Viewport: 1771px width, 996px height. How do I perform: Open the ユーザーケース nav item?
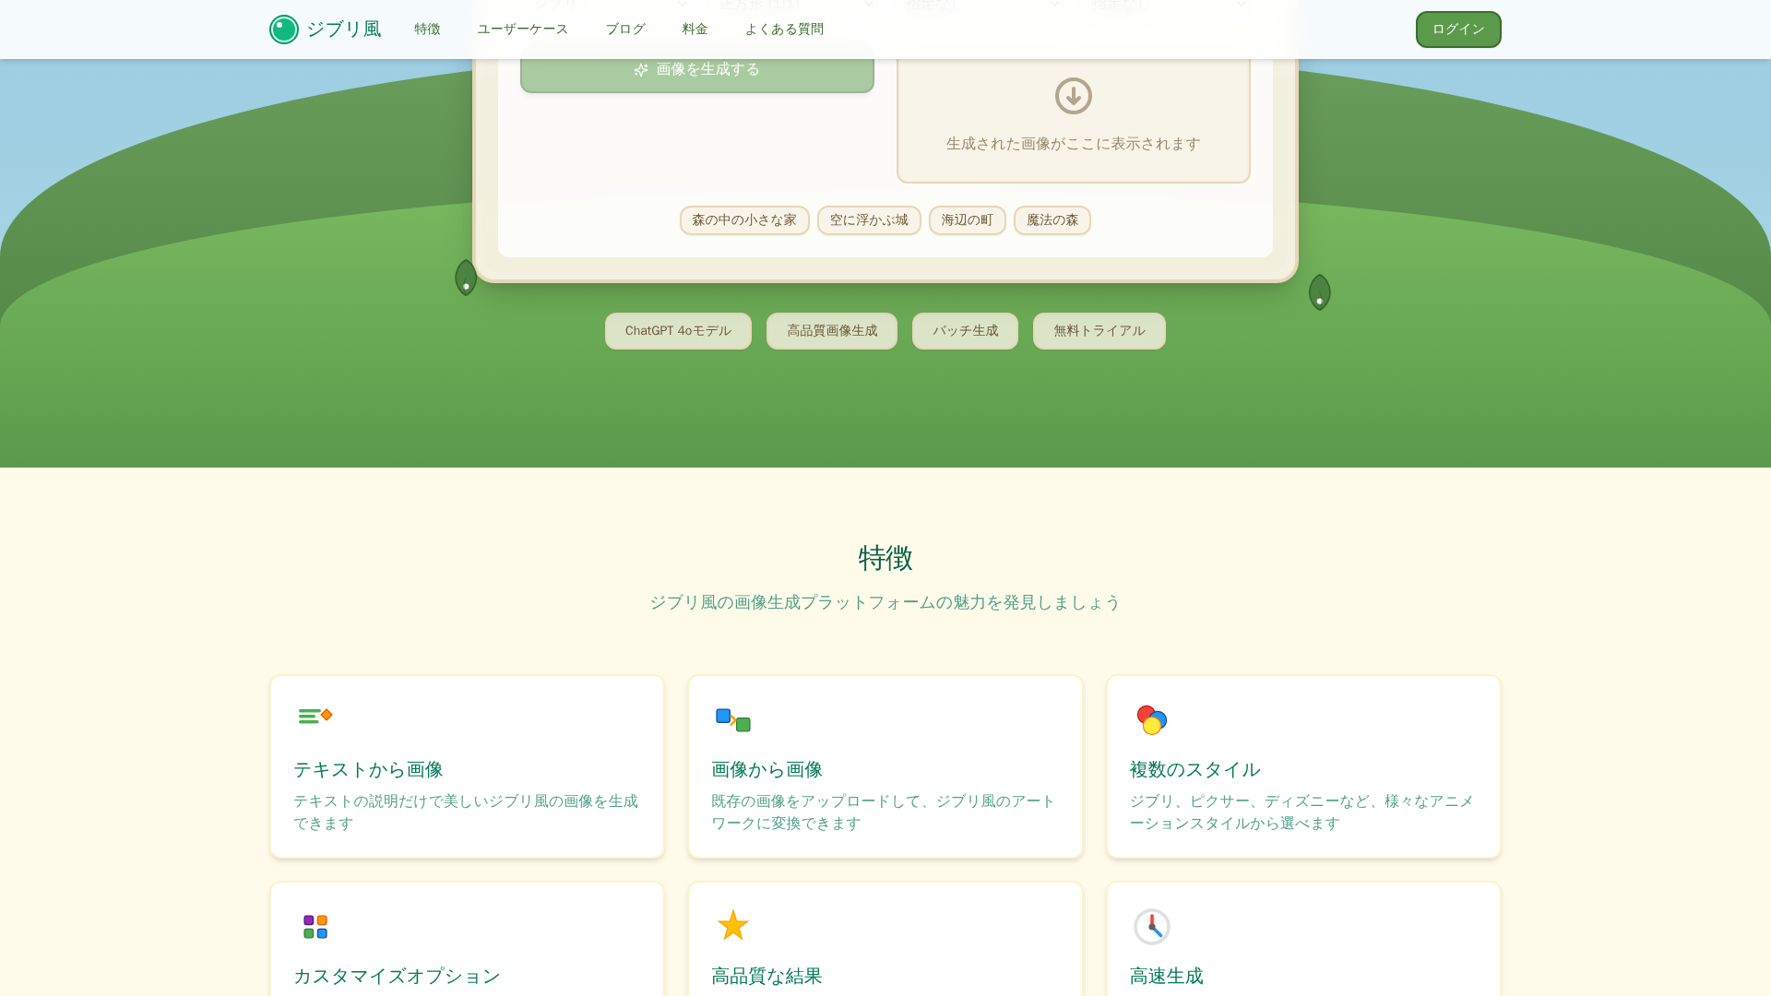click(x=522, y=30)
